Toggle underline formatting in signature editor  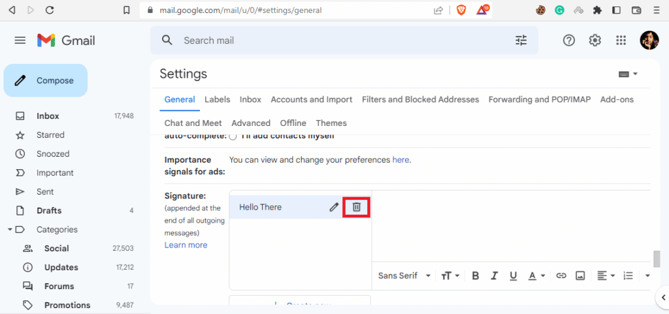coord(514,275)
